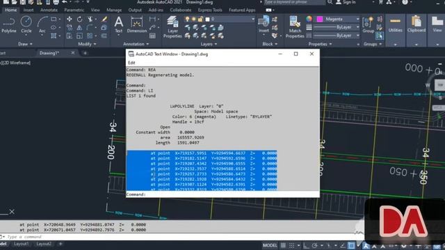Toggle polar tracking in status bar
The width and height of the screenshot is (445, 250).
click(314, 245)
